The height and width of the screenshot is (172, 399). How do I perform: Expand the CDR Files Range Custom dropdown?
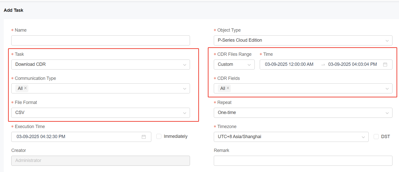click(234, 65)
